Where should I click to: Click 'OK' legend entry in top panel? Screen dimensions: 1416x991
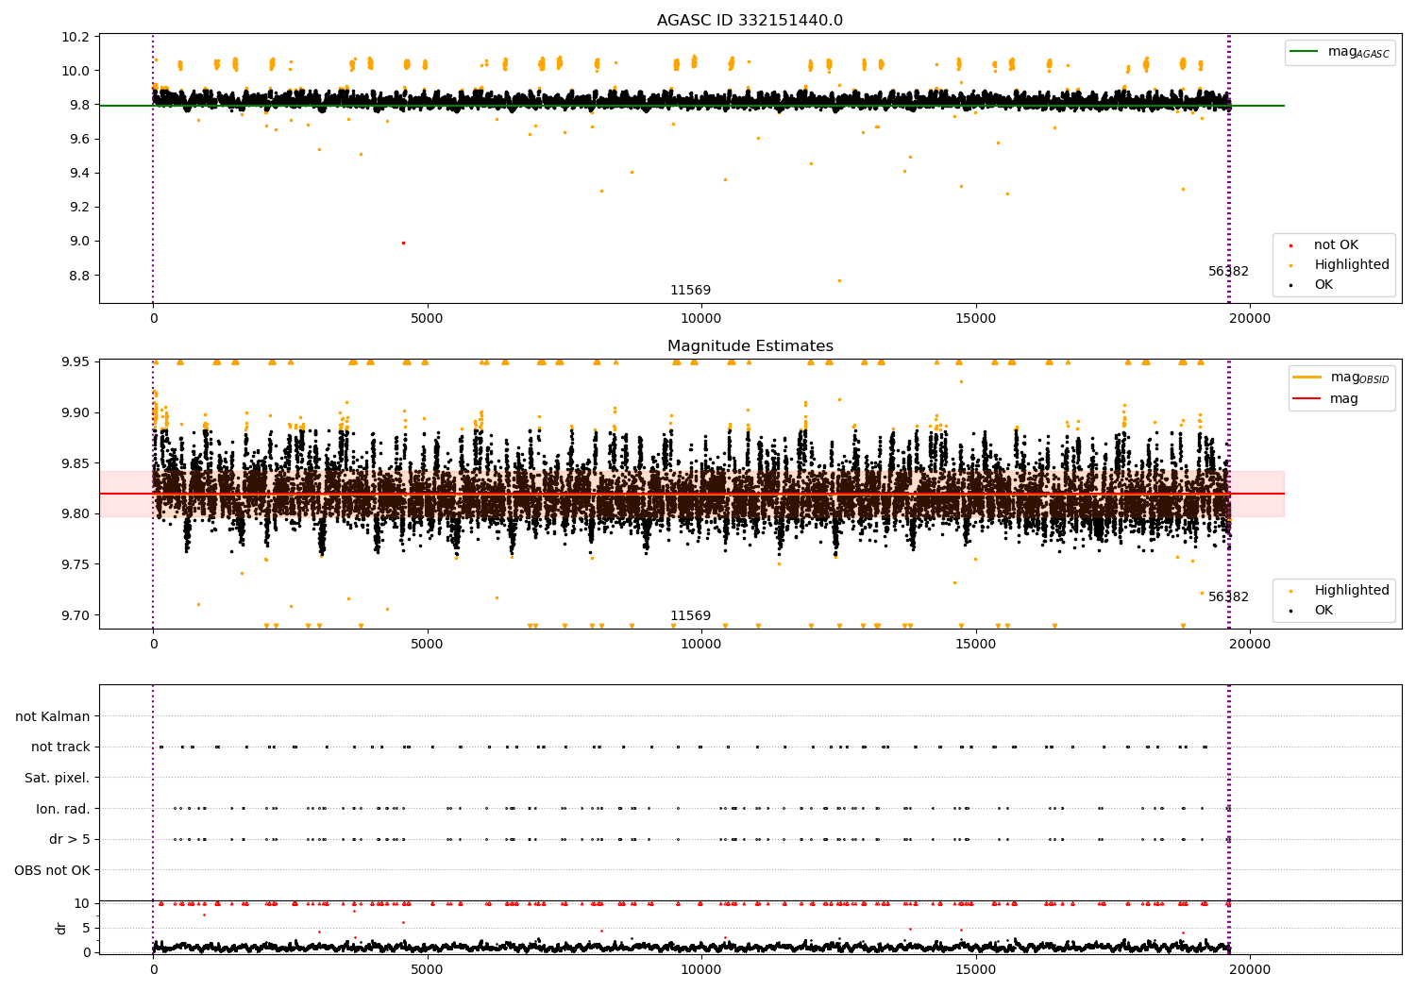click(1323, 285)
